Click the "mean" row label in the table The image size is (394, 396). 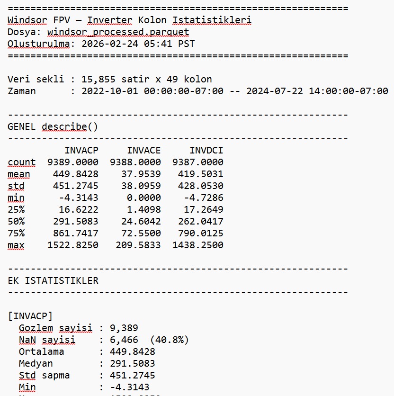tap(19, 174)
